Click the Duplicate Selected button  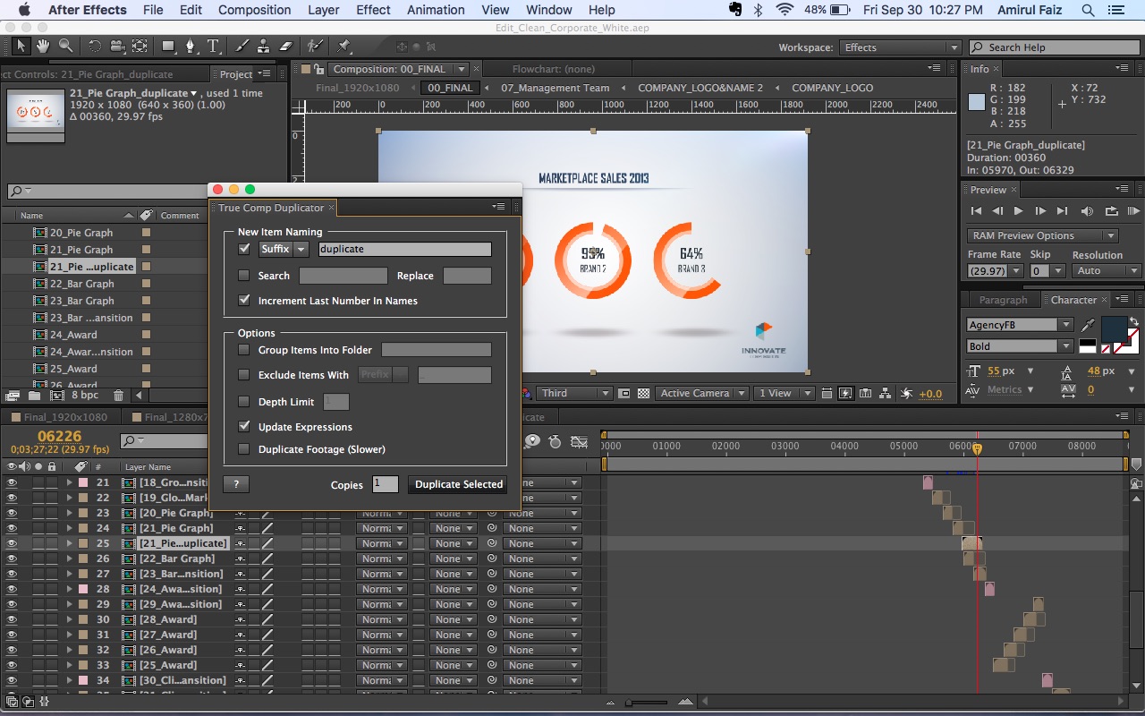point(459,484)
